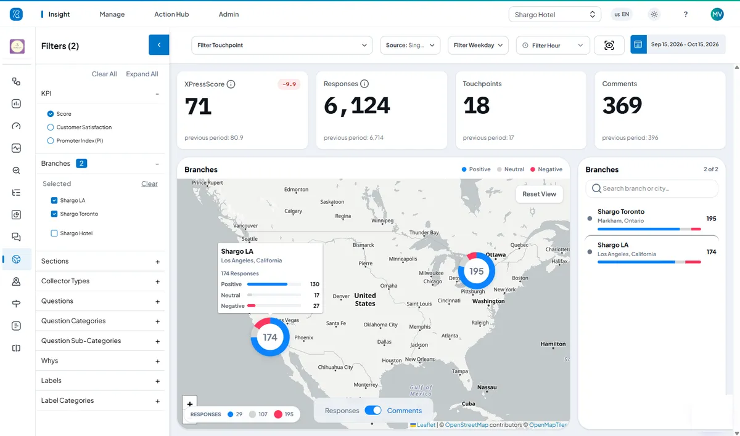Switch to the Insight tab
Viewport: 740px width, 436px height.
(x=59, y=14)
